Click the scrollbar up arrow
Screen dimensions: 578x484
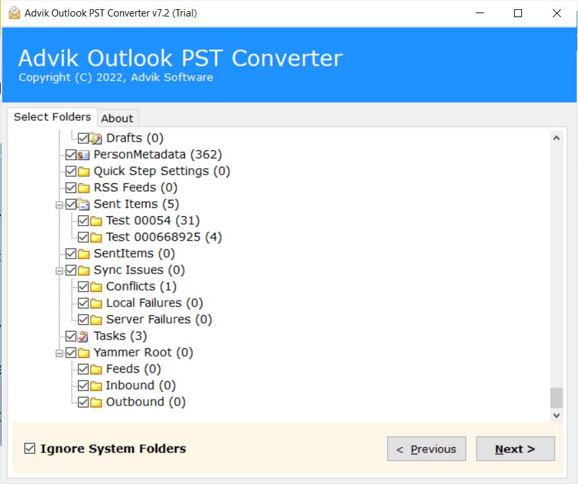(557, 138)
